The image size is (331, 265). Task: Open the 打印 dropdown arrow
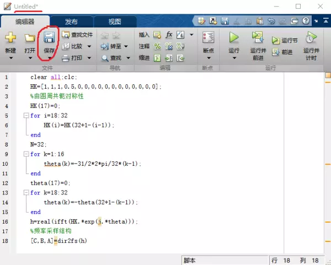[89, 58]
